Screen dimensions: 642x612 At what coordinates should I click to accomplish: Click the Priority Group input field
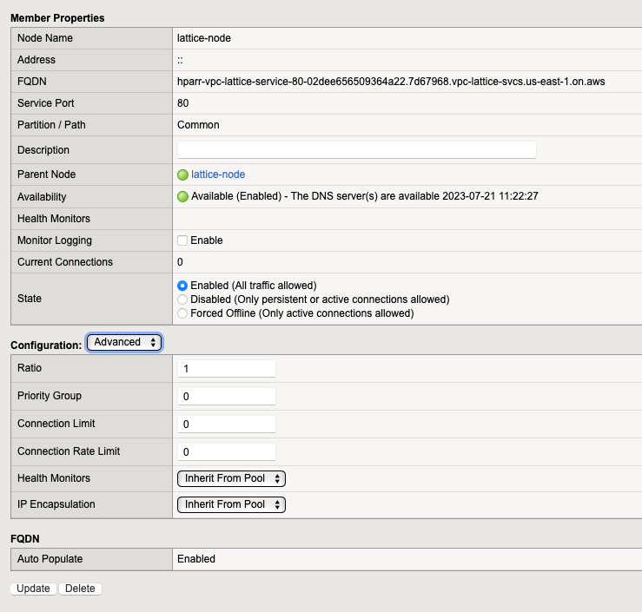point(226,397)
